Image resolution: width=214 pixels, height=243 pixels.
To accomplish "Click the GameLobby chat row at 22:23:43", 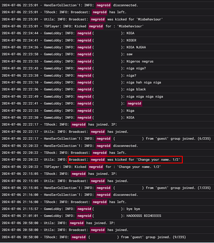I will coord(107,69).
